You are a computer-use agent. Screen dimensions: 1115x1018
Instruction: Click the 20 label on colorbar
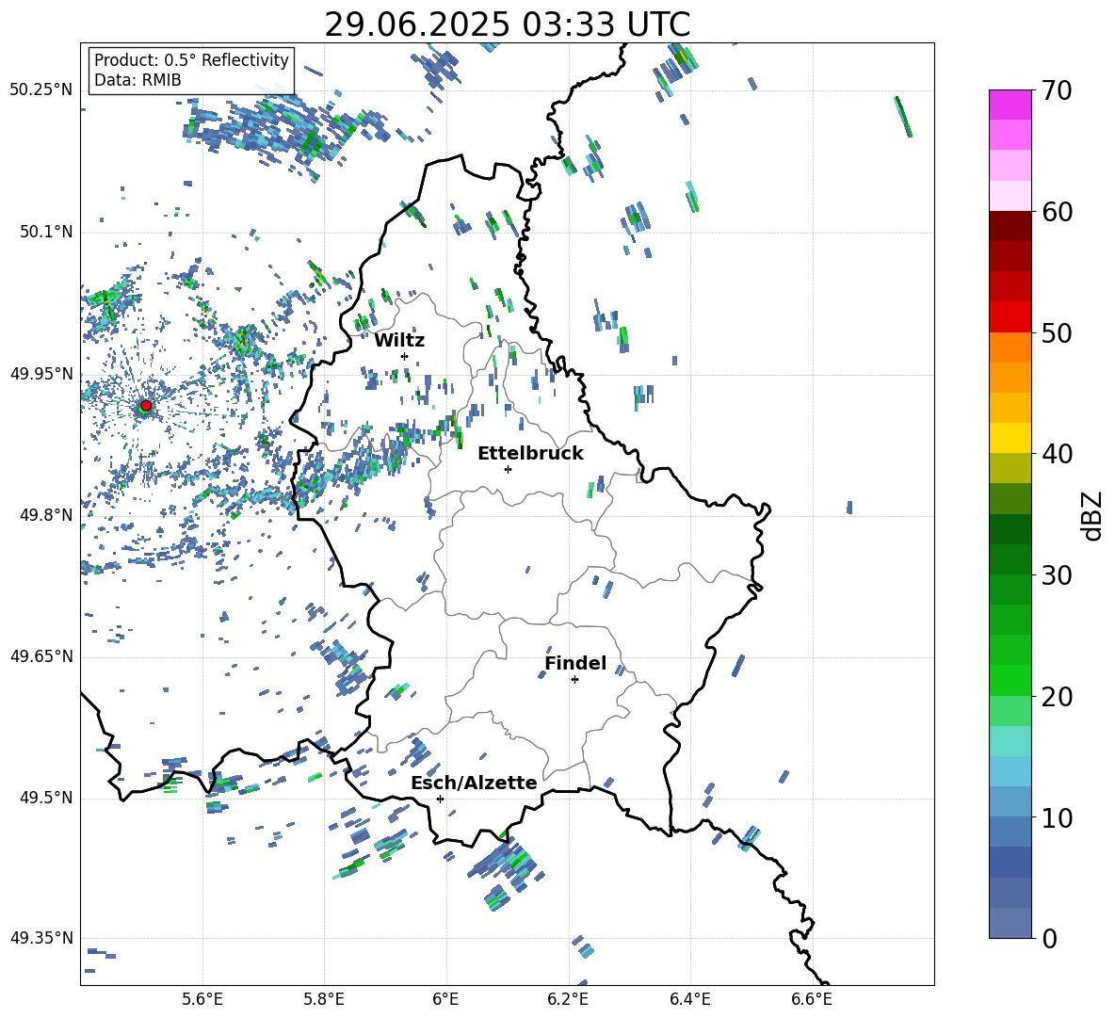coord(1057,697)
